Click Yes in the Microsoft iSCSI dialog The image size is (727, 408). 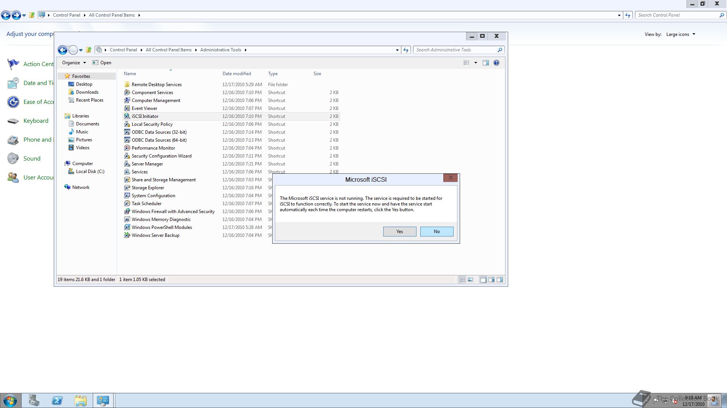[x=399, y=232]
